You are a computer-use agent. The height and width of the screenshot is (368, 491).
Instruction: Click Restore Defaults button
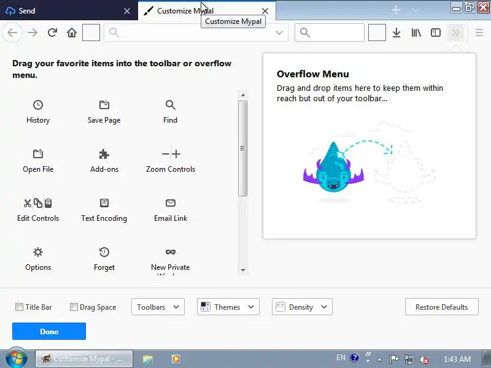tap(441, 307)
